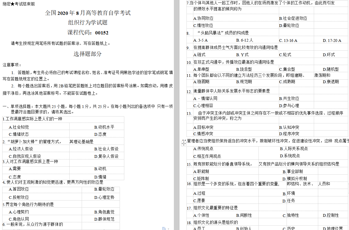Select option "A.单串型"

click(201, 69)
